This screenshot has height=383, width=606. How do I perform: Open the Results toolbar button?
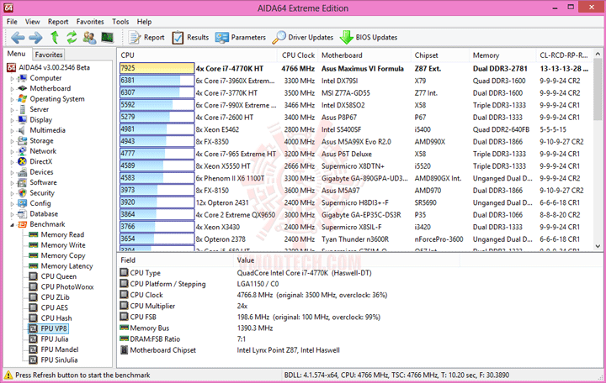point(190,38)
